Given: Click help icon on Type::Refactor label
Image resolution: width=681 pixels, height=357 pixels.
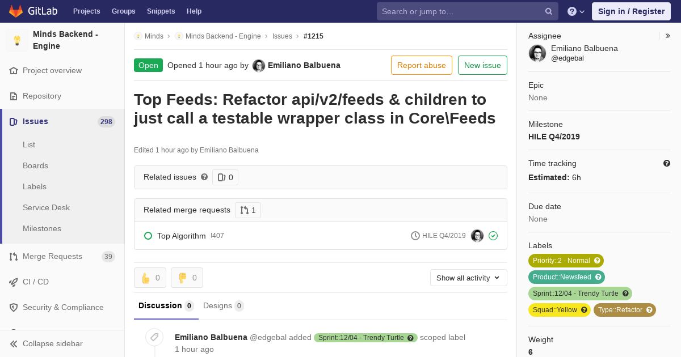Looking at the screenshot, I should click(649, 310).
